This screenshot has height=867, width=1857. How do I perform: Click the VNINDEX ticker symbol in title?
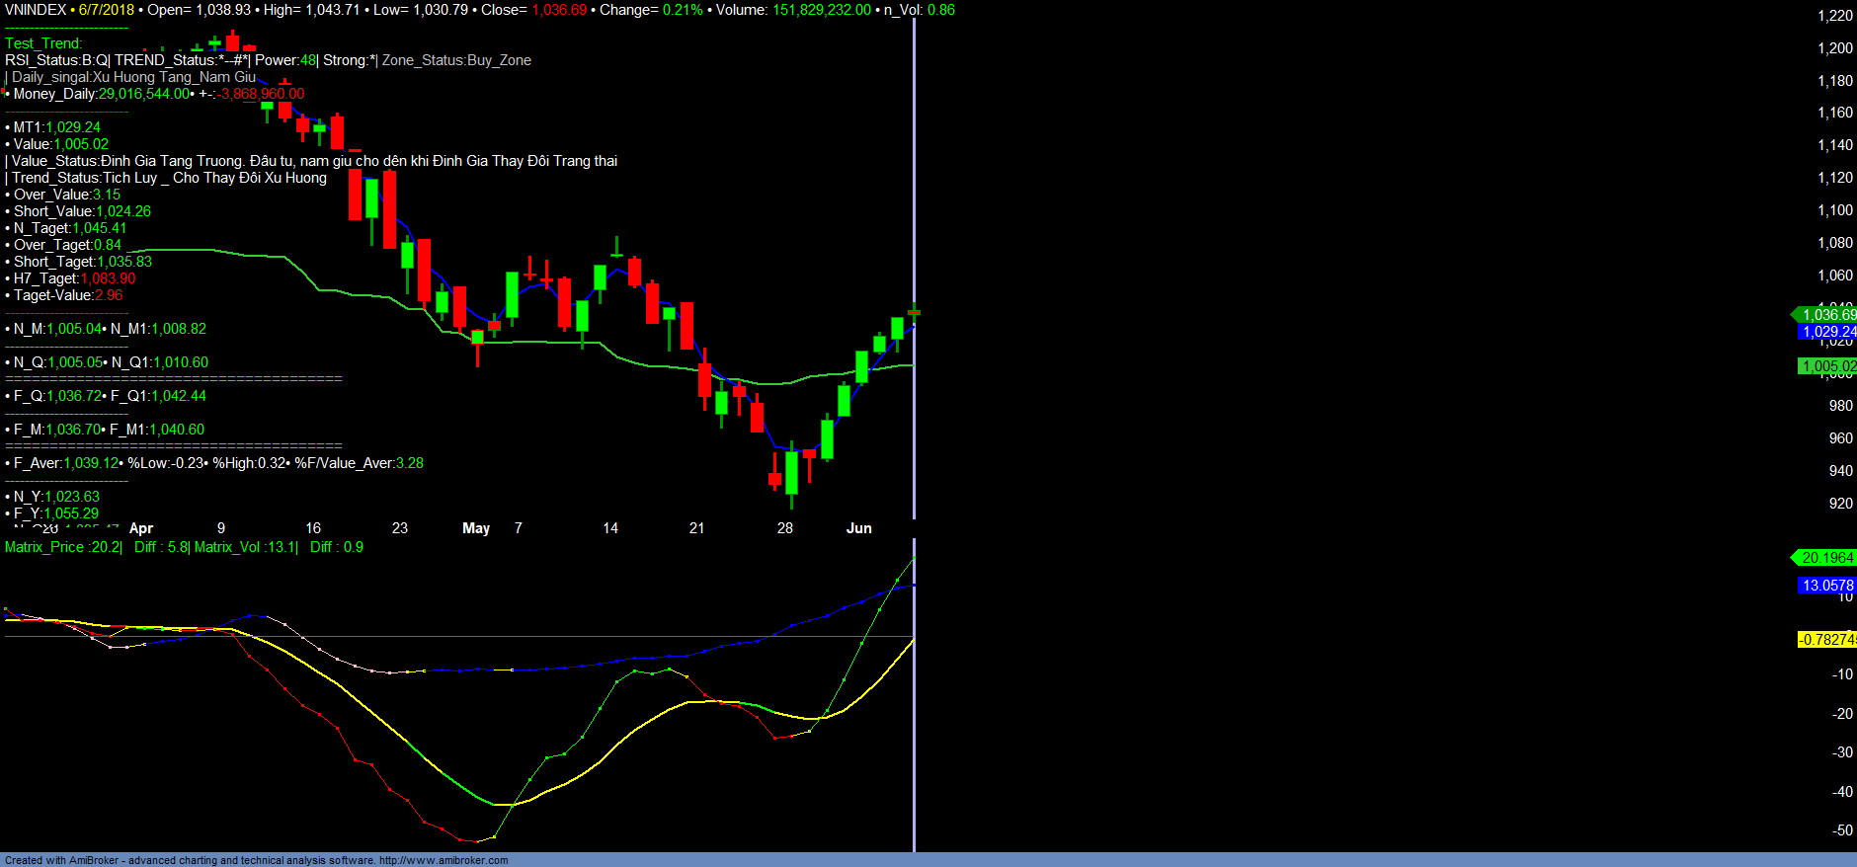pos(35,10)
